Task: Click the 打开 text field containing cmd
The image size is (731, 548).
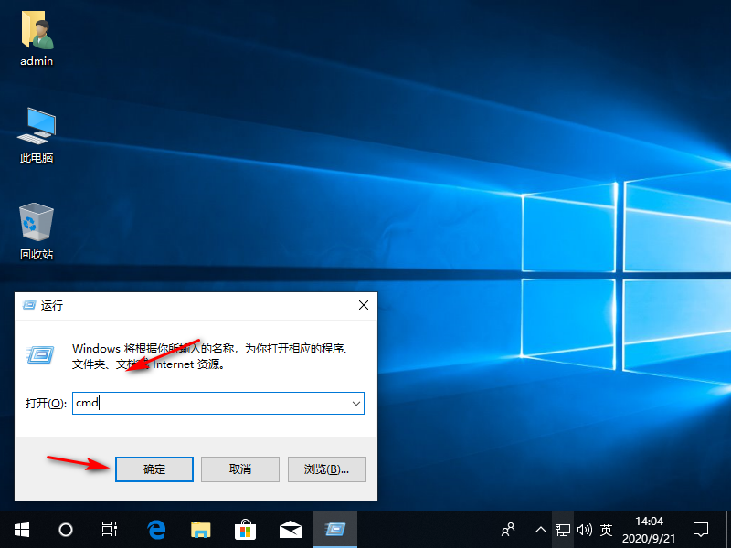Action: coord(210,403)
